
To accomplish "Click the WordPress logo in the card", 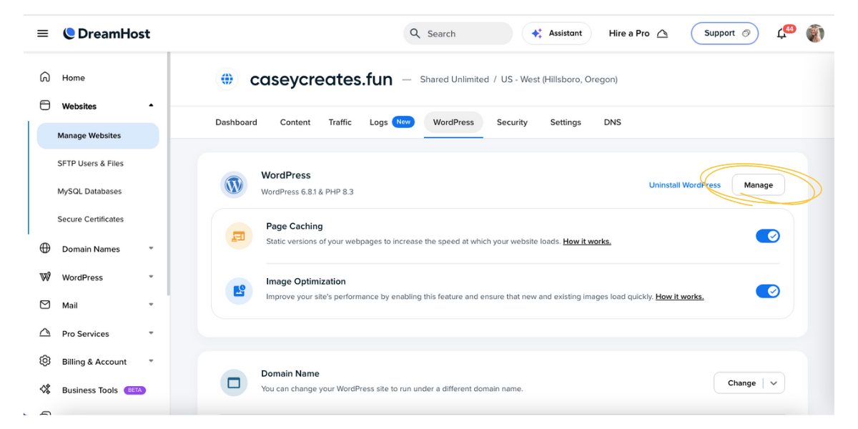I will (234, 185).
